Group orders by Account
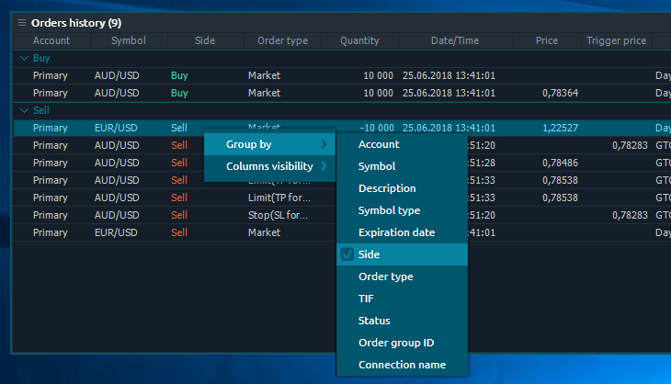 [379, 144]
